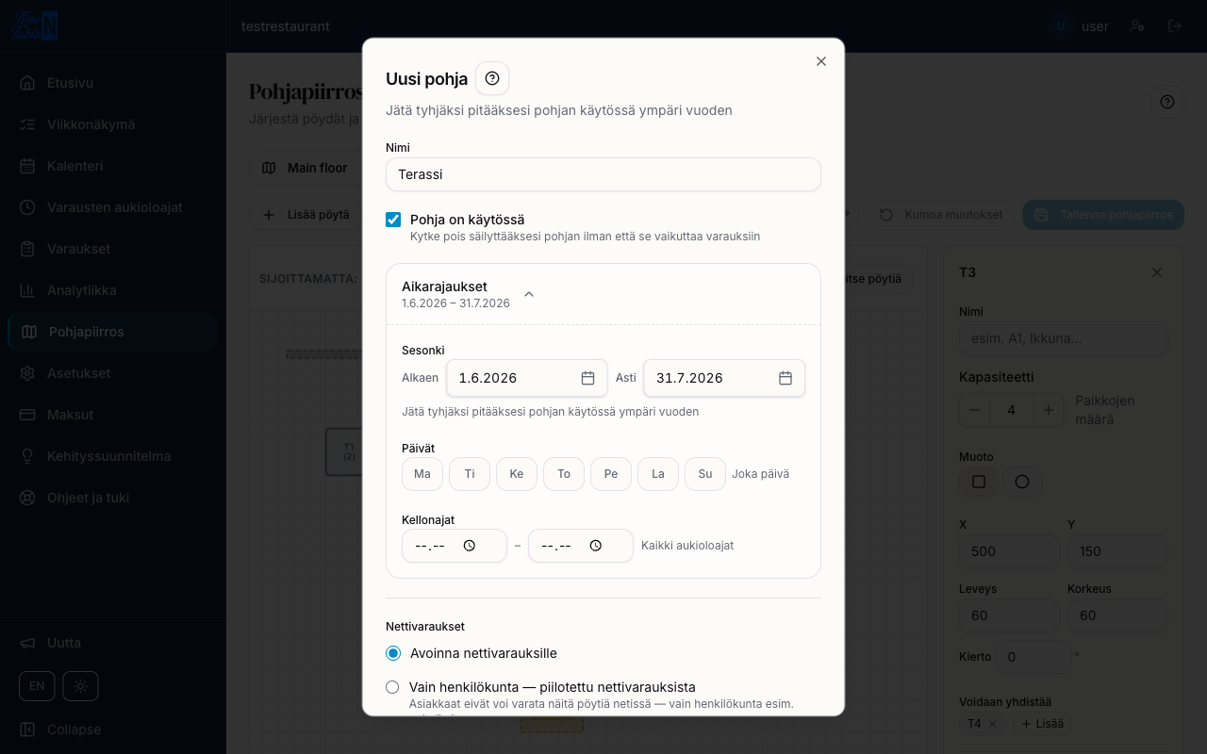
Task: Switch language with EN button
Action: click(37, 686)
